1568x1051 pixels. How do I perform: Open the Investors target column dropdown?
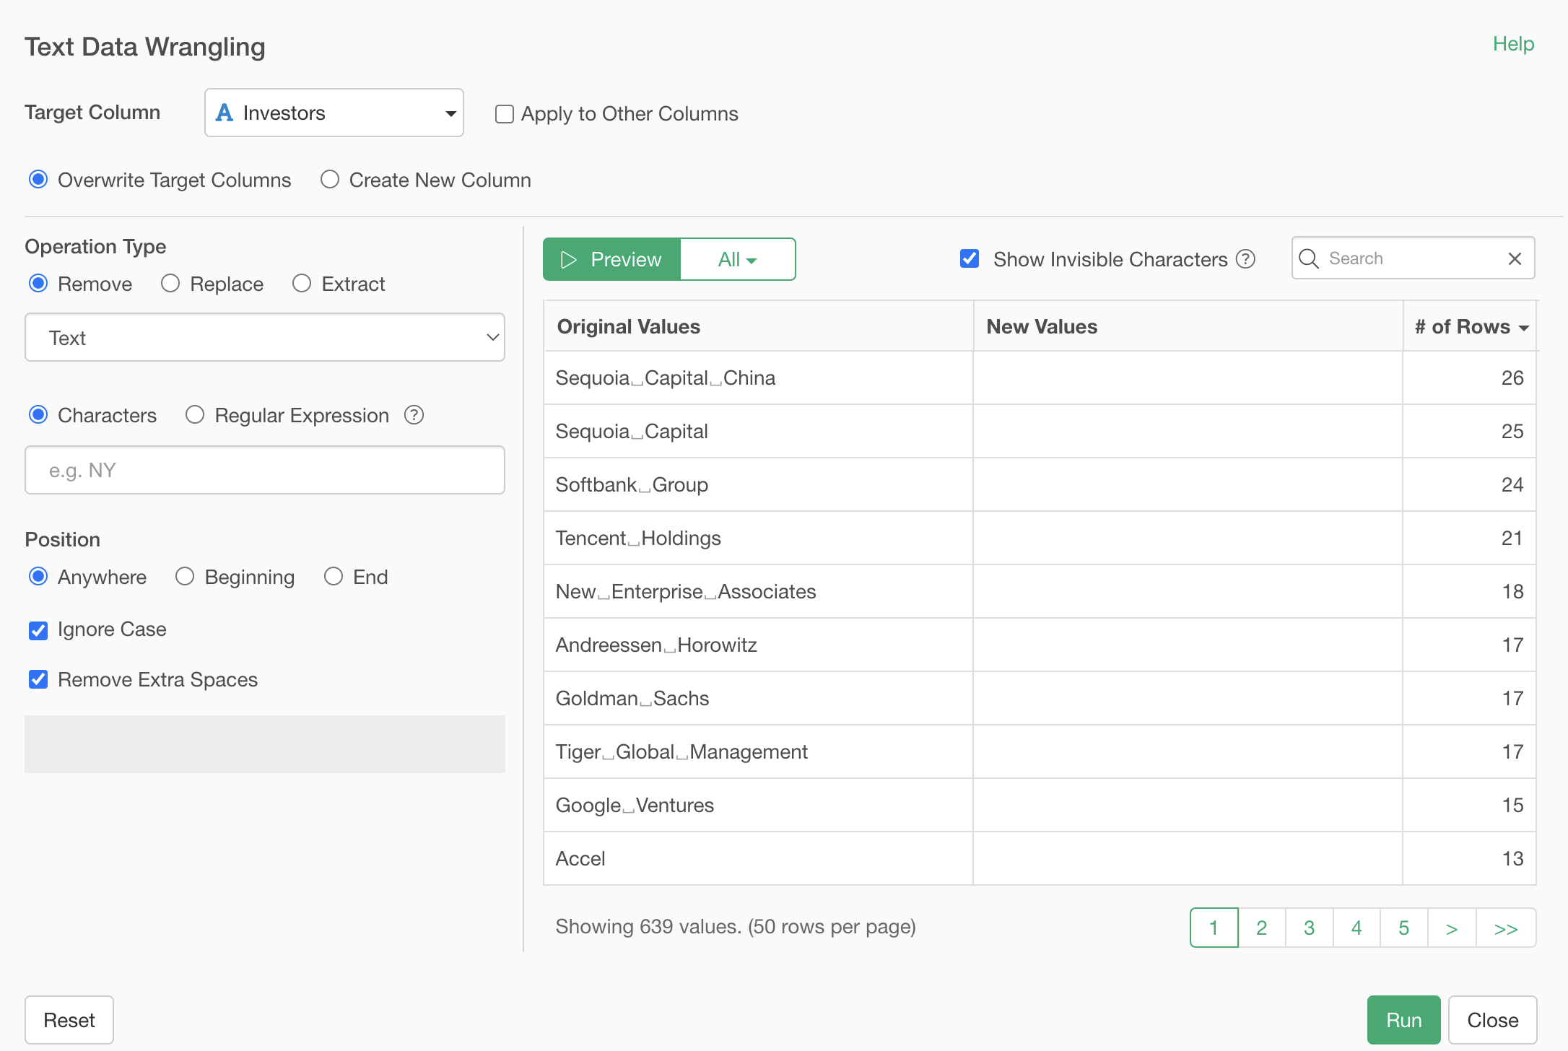coord(334,113)
